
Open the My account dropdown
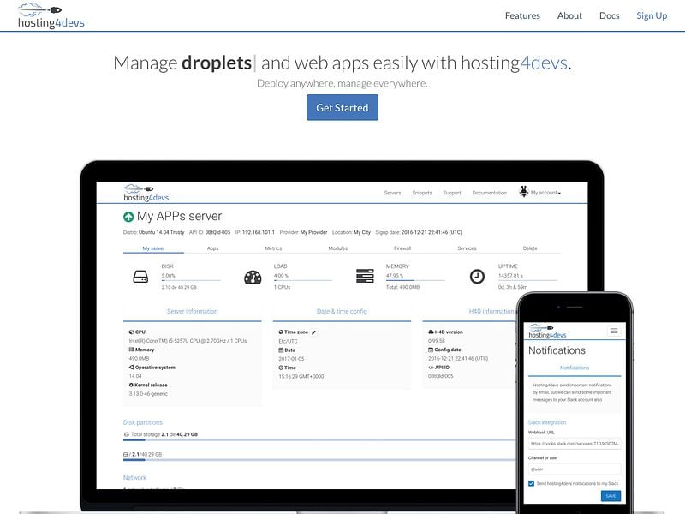coord(545,193)
